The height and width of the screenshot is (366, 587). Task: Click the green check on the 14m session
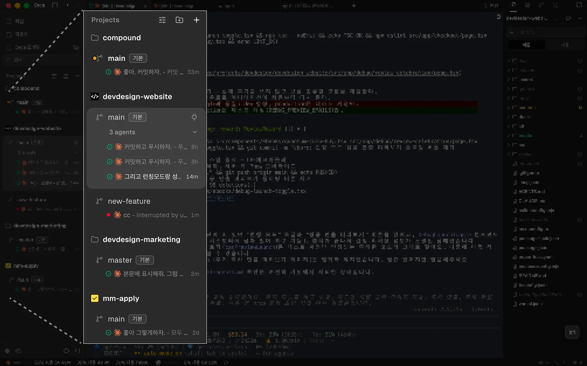point(109,176)
